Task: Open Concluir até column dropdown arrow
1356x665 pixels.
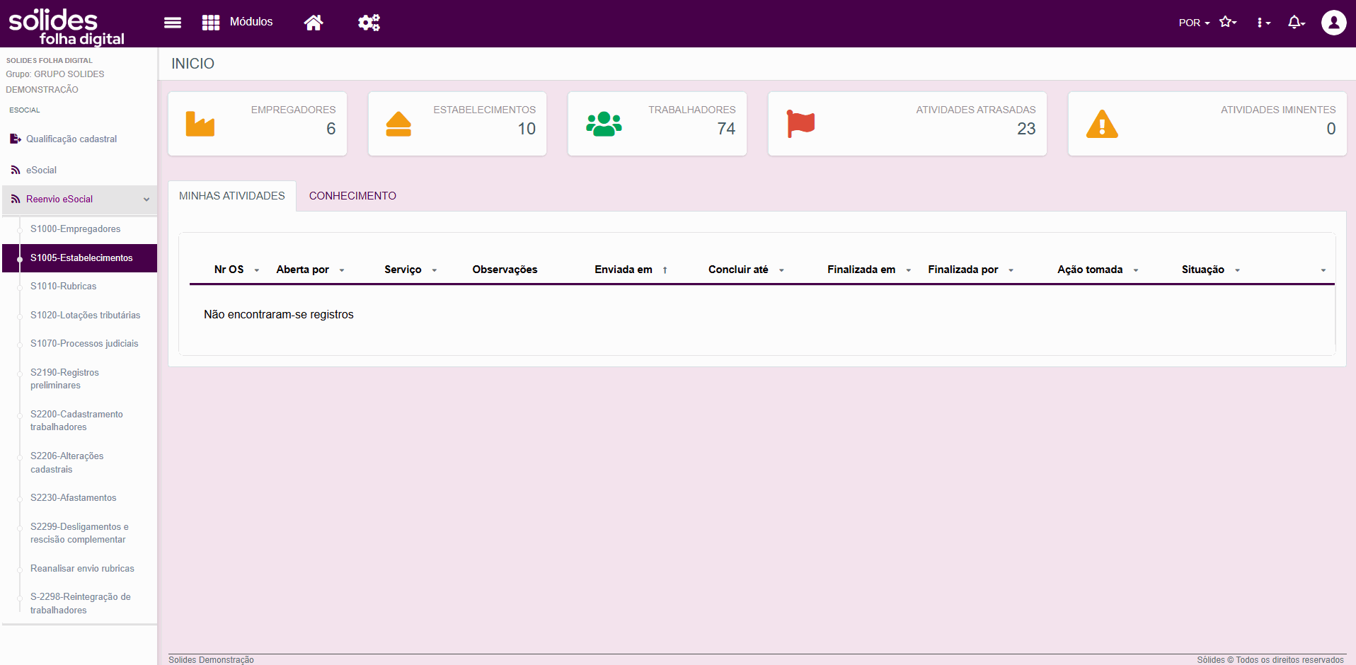Action: pyautogui.click(x=781, y=270)
